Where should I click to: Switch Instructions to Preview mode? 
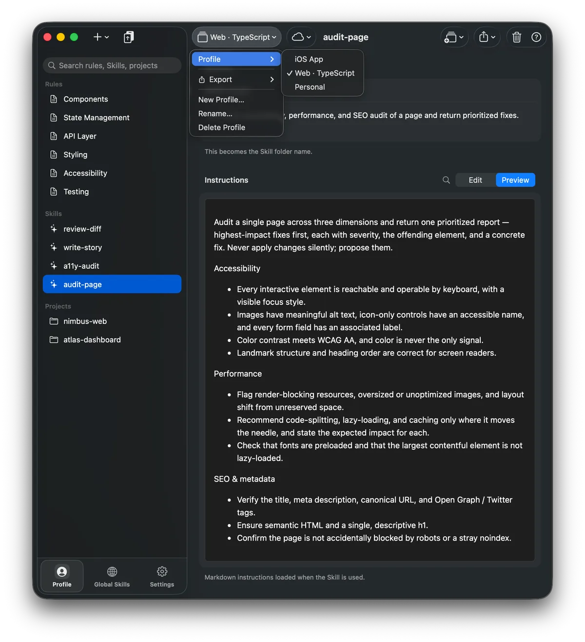click(x=515, y=180)
